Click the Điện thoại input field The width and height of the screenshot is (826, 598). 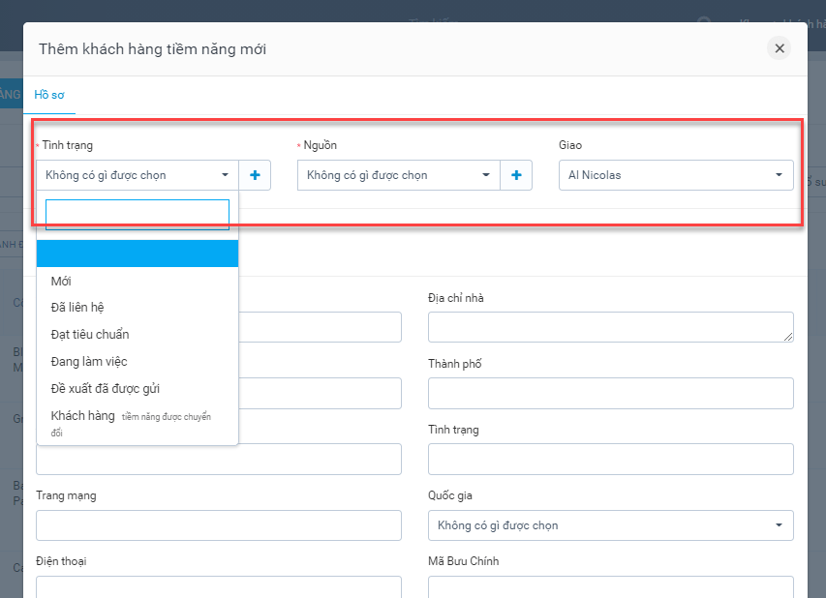click(x=218, y=586)
